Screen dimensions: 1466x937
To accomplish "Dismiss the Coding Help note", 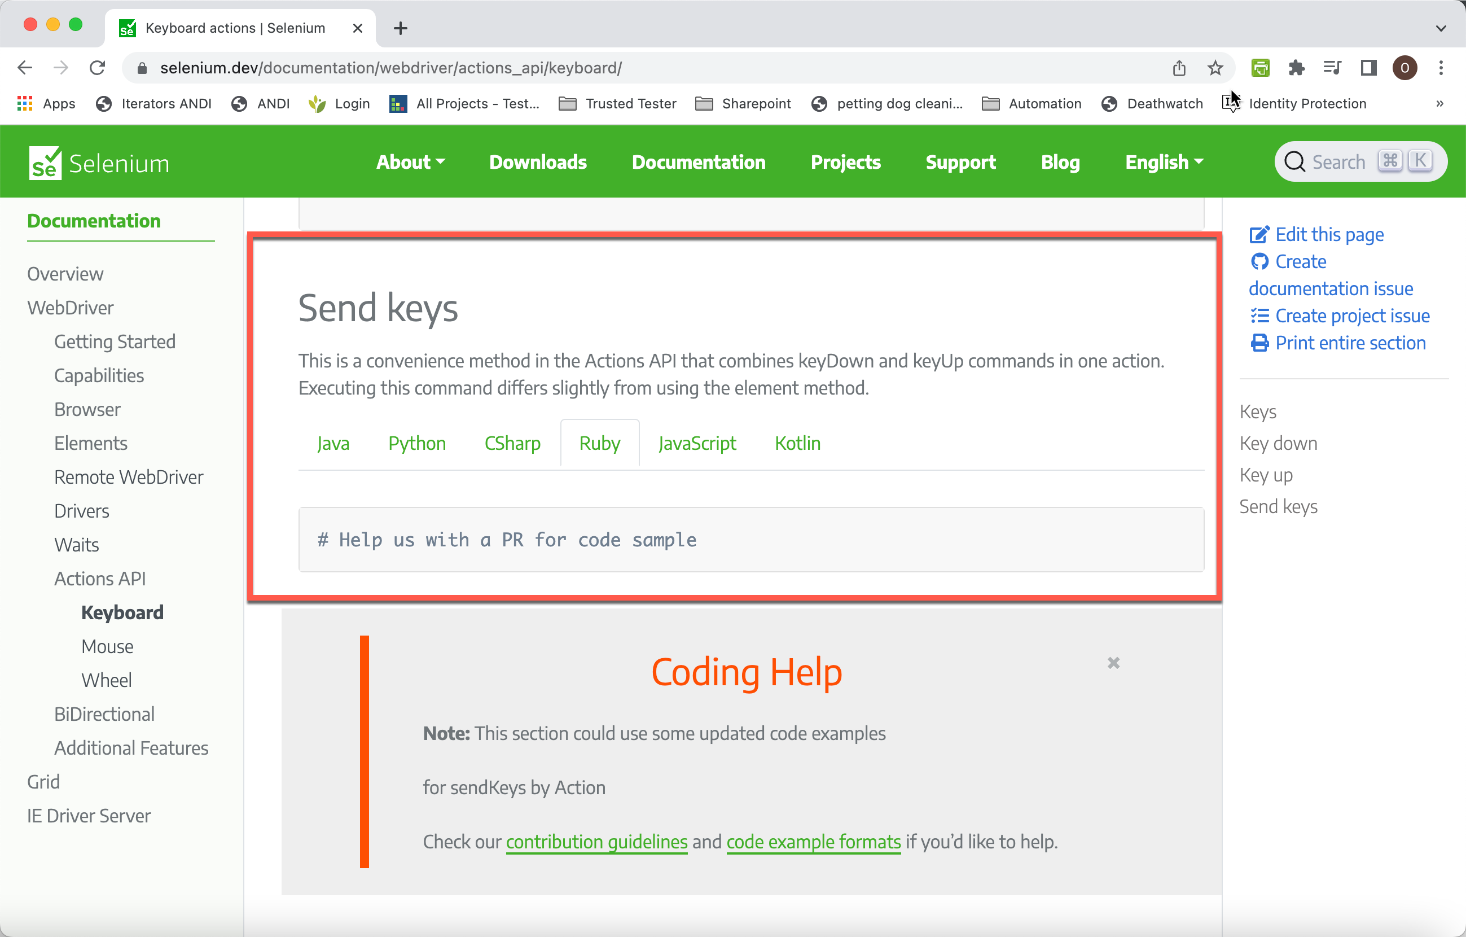I will click(1113, 663).
